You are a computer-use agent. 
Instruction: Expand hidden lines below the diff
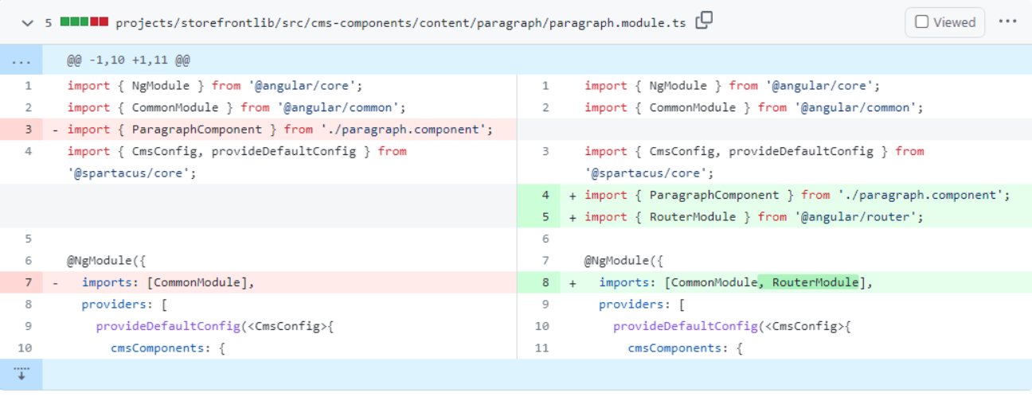[x=21, y=374]
